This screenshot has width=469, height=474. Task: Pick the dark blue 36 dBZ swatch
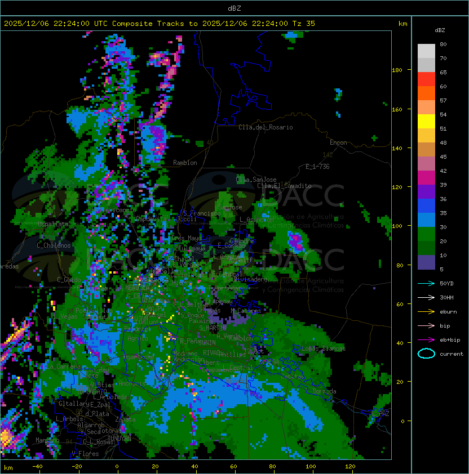click(x=426, y=206)
